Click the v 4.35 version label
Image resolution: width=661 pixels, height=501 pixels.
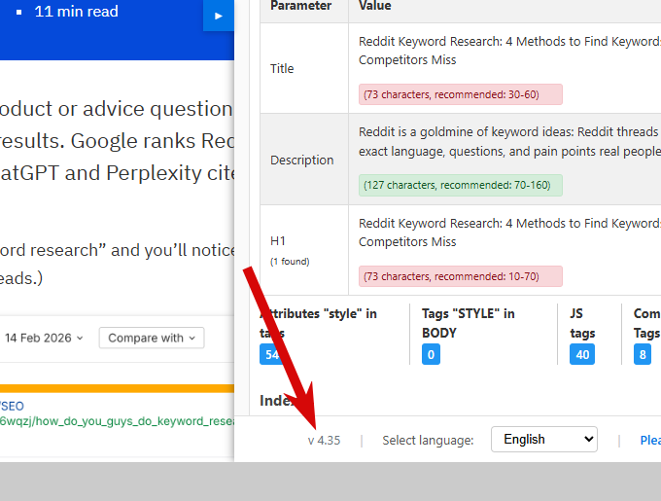point(324,441)
